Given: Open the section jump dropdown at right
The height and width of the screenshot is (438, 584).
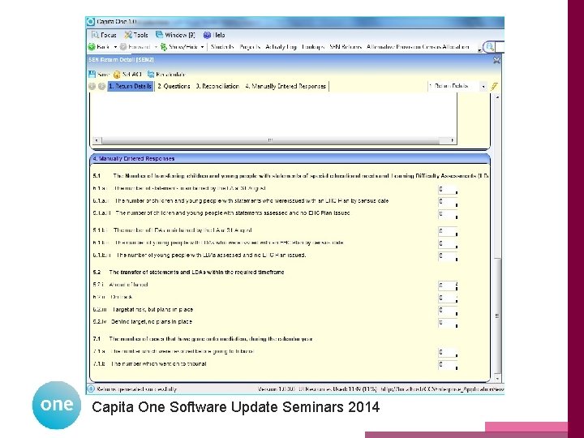Looking at the screenshot, I should (x=483, y=87).
